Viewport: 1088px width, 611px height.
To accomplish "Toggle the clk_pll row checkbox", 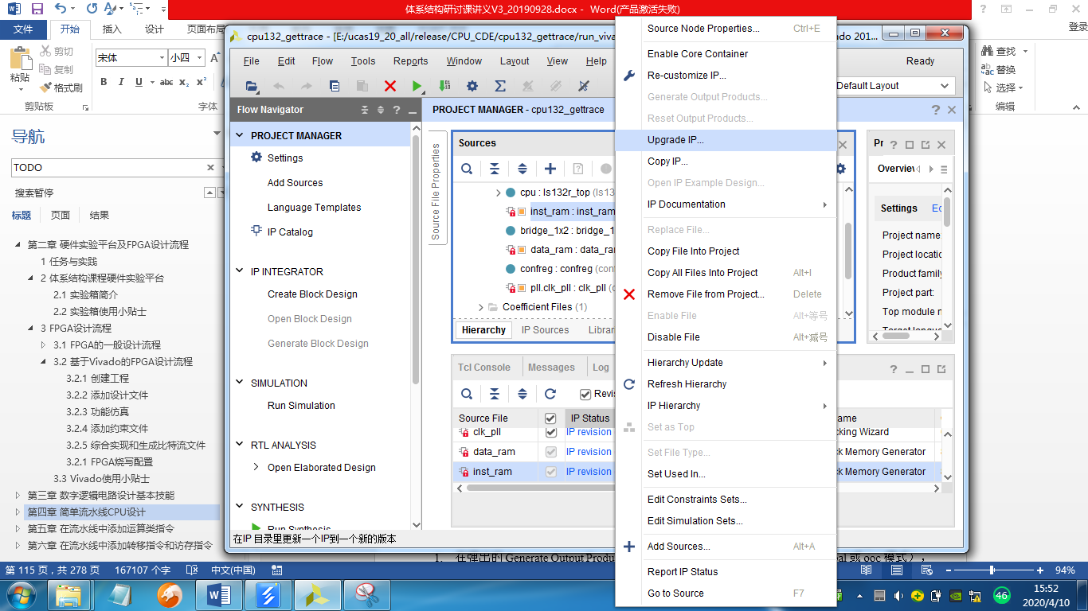I will pos(550,432).
